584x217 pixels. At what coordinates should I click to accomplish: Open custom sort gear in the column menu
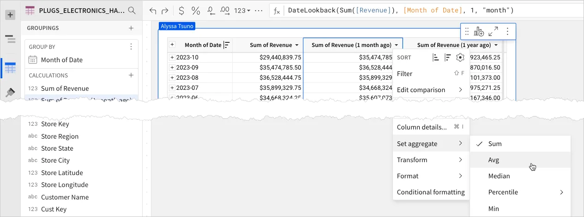(460, 58)
